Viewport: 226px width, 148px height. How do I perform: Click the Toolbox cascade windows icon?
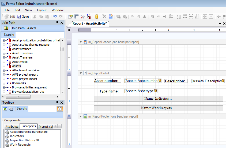click(x=11, y=109)
